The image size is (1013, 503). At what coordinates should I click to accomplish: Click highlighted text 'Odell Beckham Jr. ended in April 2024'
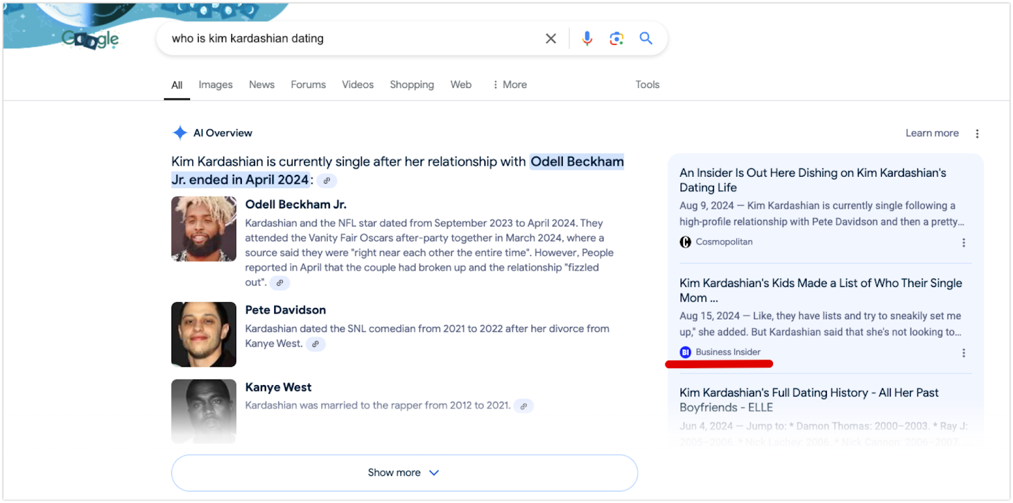point(398,171)
